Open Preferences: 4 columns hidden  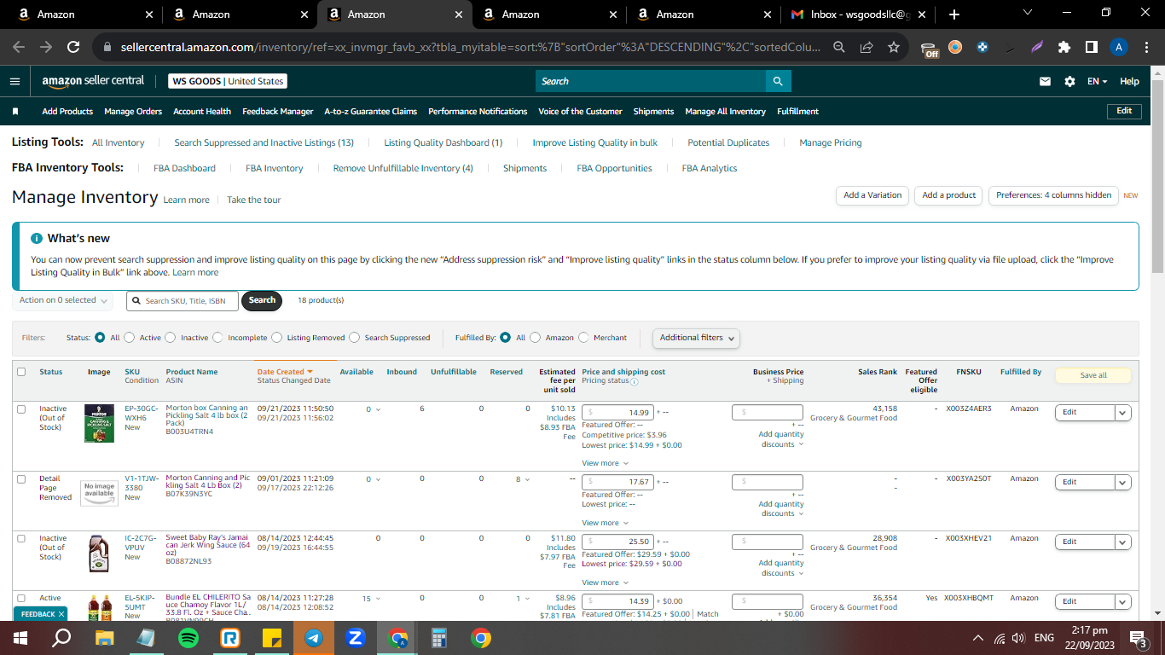[1053, 195]
